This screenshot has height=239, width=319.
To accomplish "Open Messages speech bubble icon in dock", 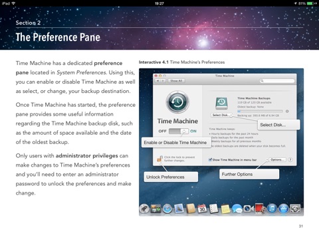I will pos(237,208).
